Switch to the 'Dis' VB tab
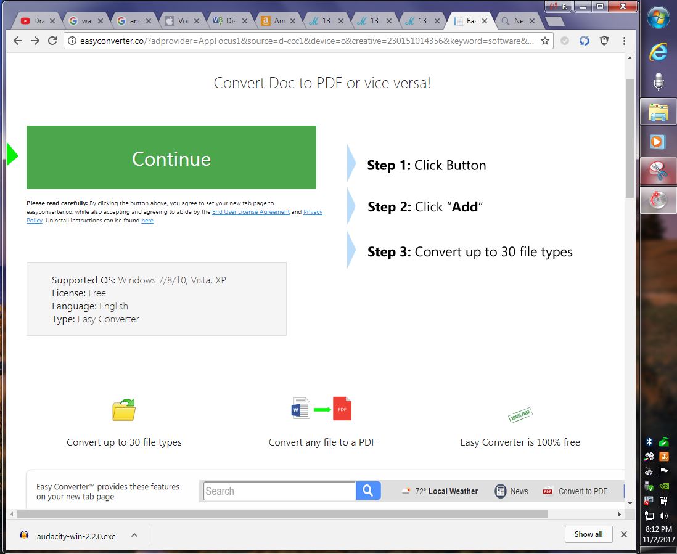677x554 pixels. tap(230, 21)
